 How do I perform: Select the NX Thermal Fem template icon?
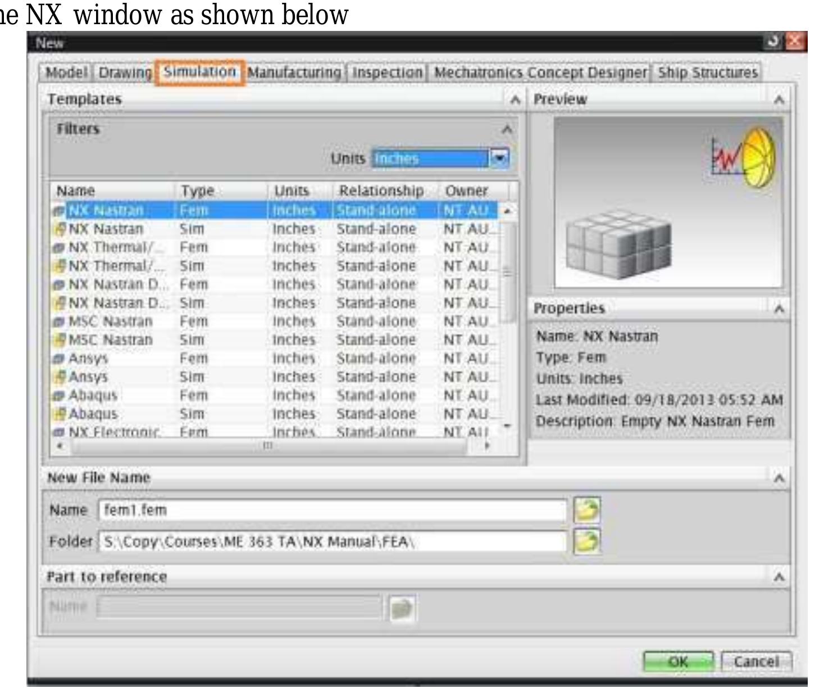[59, 248]
